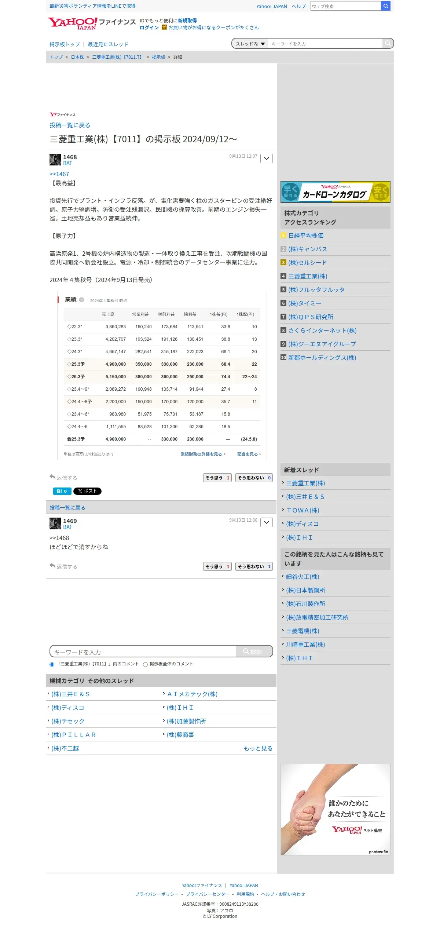Open さくらインターネット(株) ranking entry
Image resolution: width=440 pixels, height=927 pixels.
click(322, 331)
